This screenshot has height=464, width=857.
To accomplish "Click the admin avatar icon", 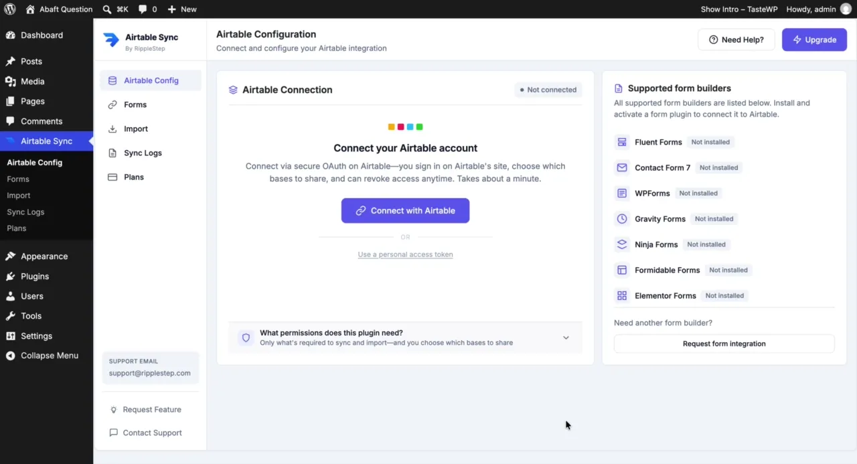I will (846, 9).
